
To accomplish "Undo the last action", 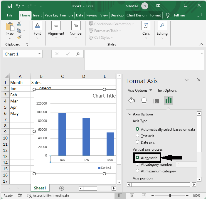I will [x=18, y=6].
